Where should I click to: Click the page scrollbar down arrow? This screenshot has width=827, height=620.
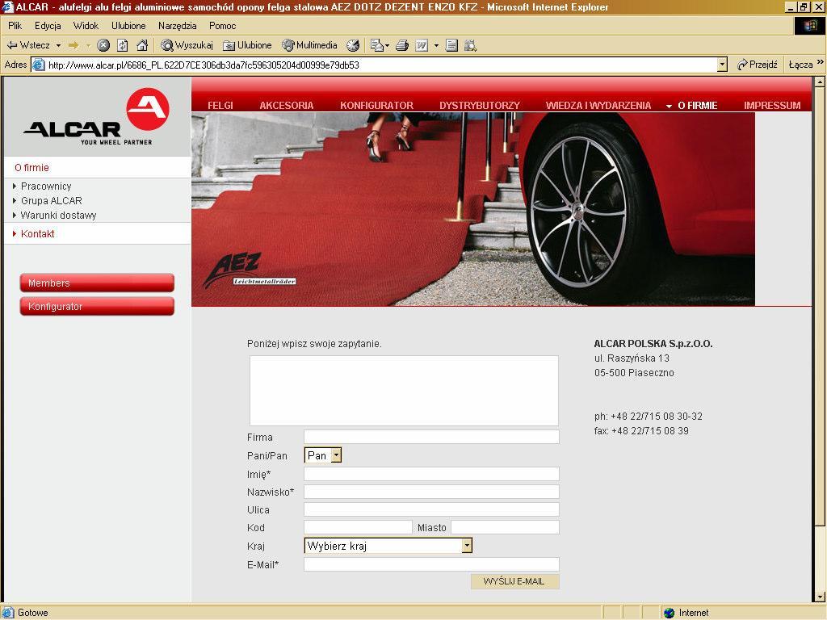819,597
